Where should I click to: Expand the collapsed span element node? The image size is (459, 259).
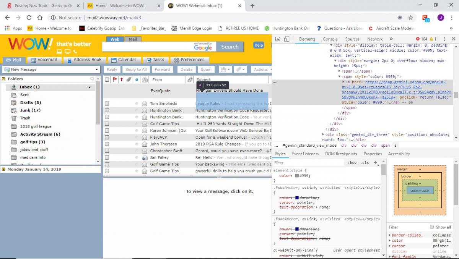(340, 71)
